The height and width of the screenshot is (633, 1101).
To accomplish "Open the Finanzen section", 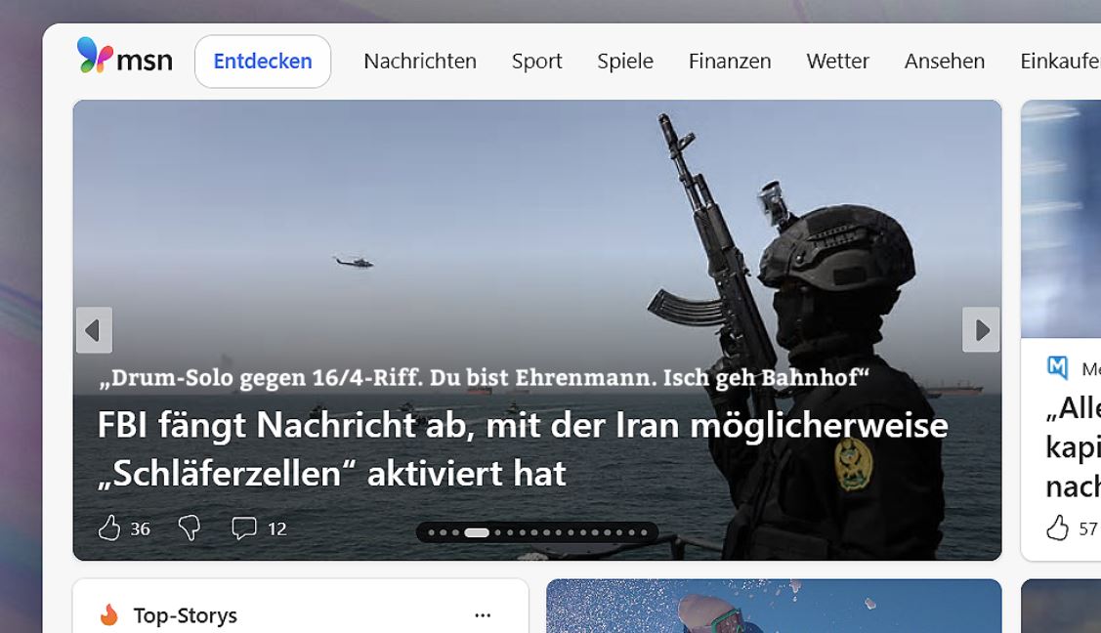I will pyautogui.click(x=730, y=62).
